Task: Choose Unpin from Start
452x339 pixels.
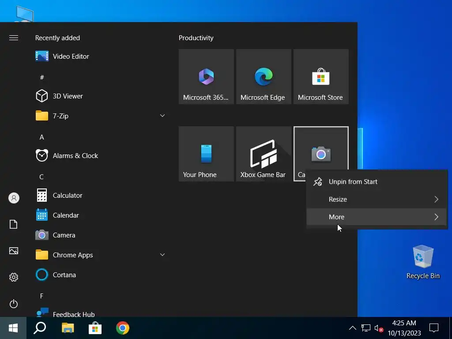Action: [377, 181]
